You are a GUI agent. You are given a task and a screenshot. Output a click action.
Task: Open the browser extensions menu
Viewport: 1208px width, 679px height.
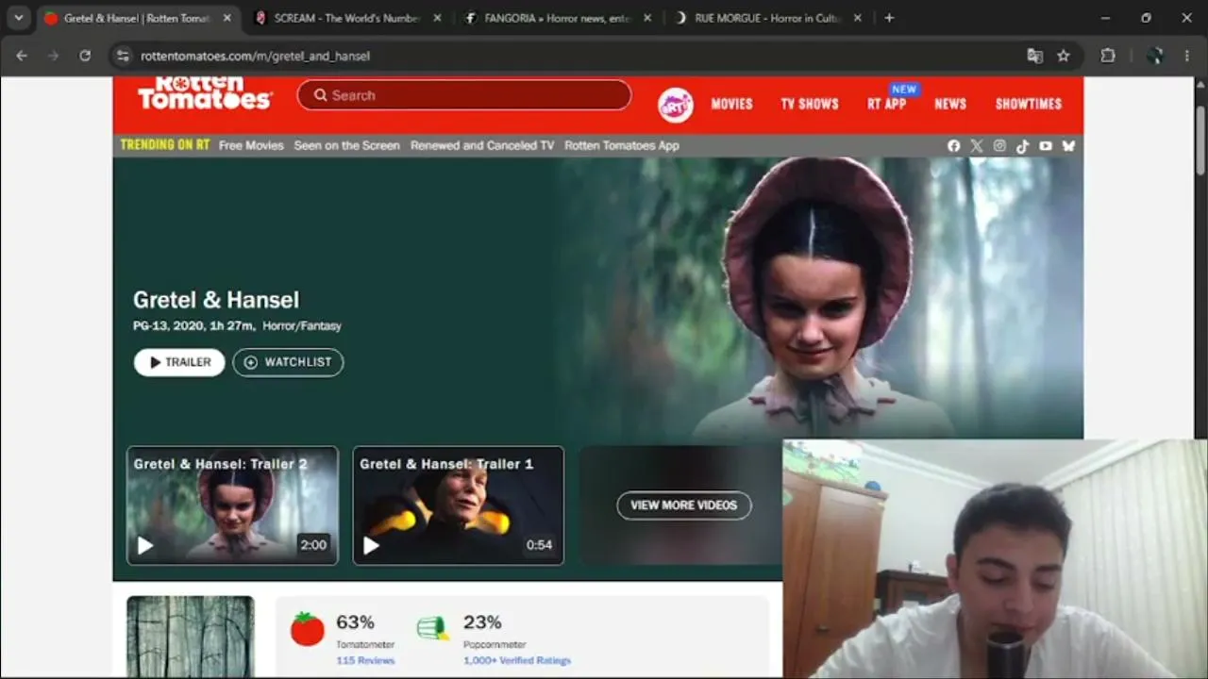(x=1108, y=56)
